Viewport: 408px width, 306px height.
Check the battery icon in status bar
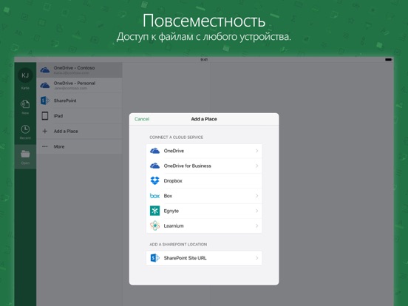[389, 60]
